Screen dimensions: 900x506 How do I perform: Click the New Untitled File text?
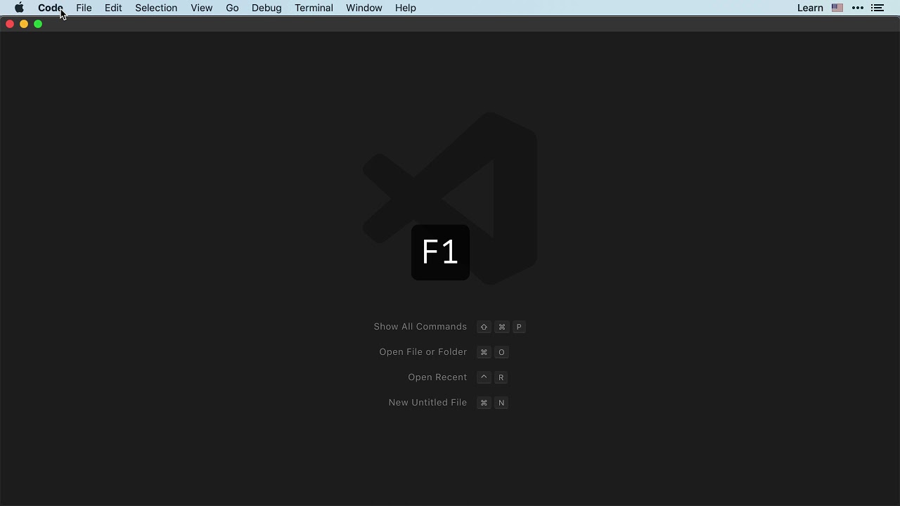[427, 403]
